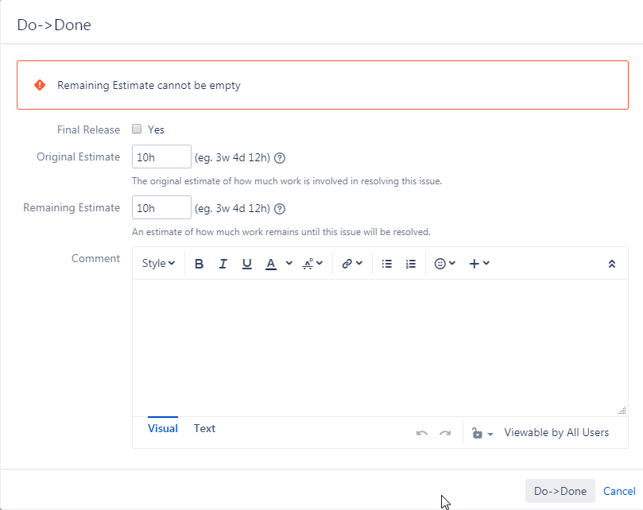
Task: Open comment visibility lock dropdown
Action: pyautogui.click(x=482, y=433)
